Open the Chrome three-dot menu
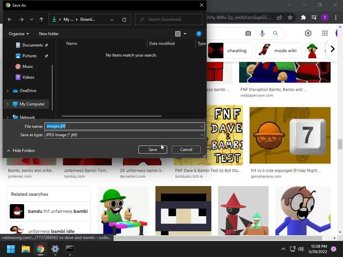The image size is (343, 257). 336,17
